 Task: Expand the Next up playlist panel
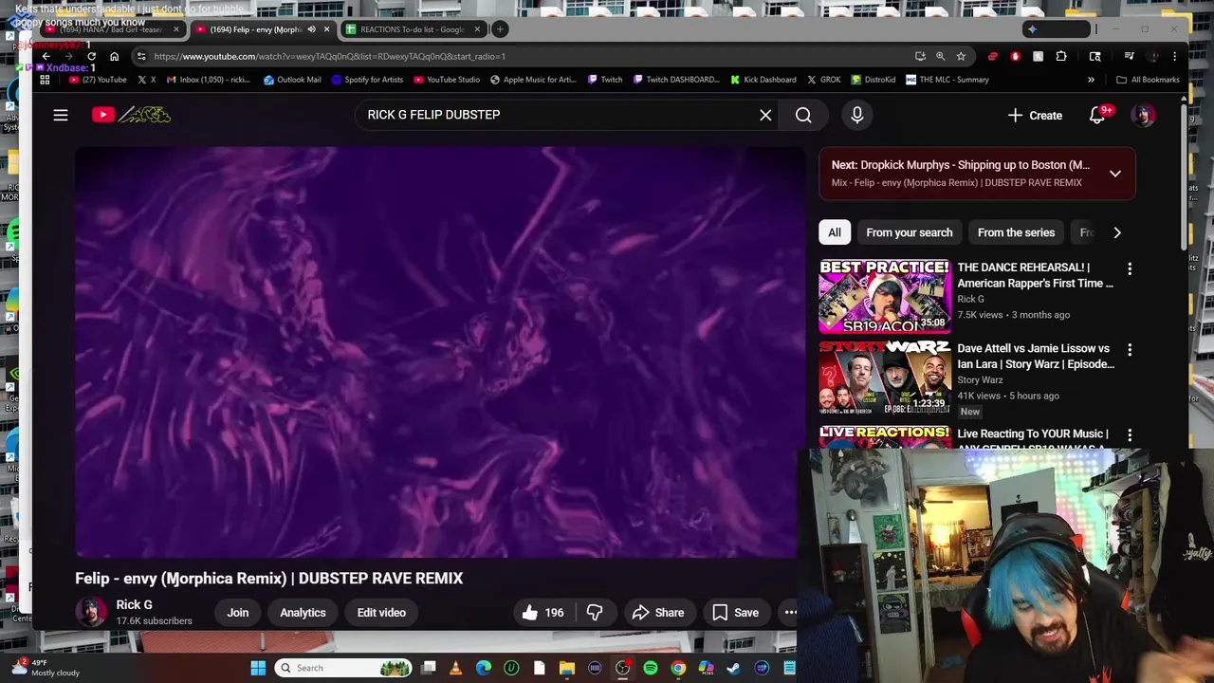point(1115,174)
